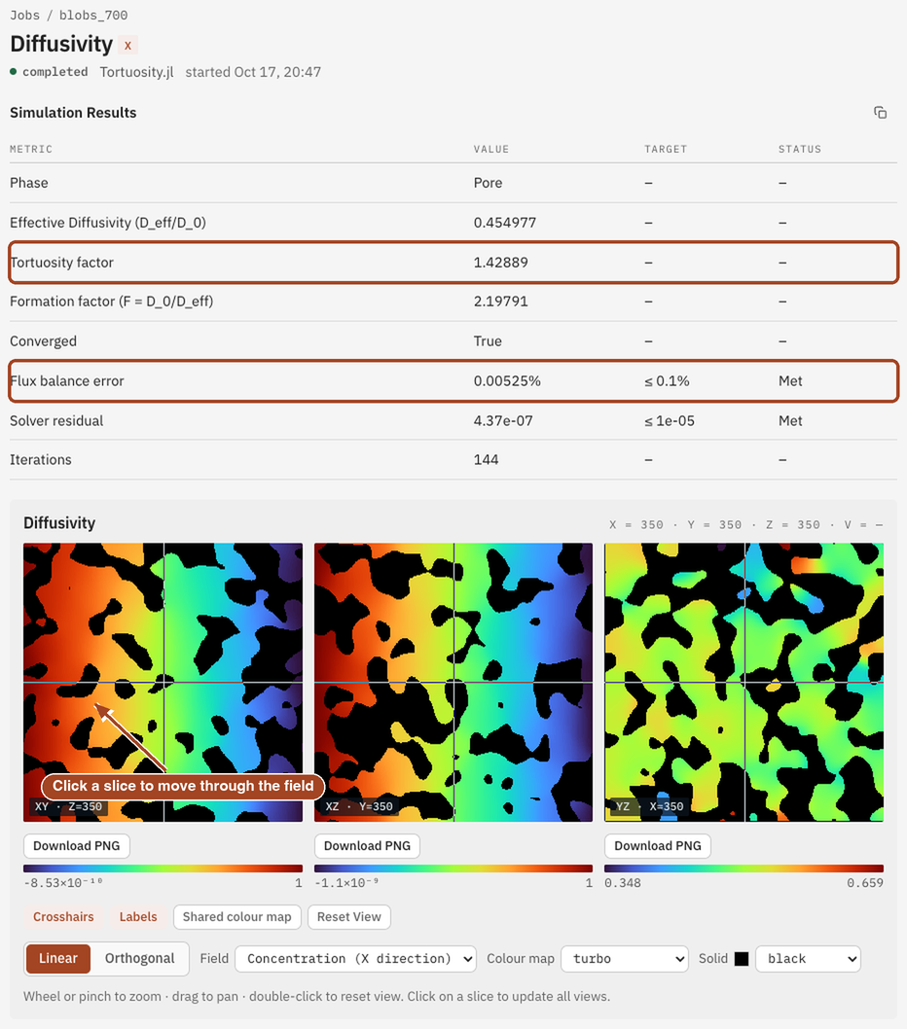The image size is (907, 1029).
Task: Copy simulation results with the copy icon
Action: click(880, 113)
